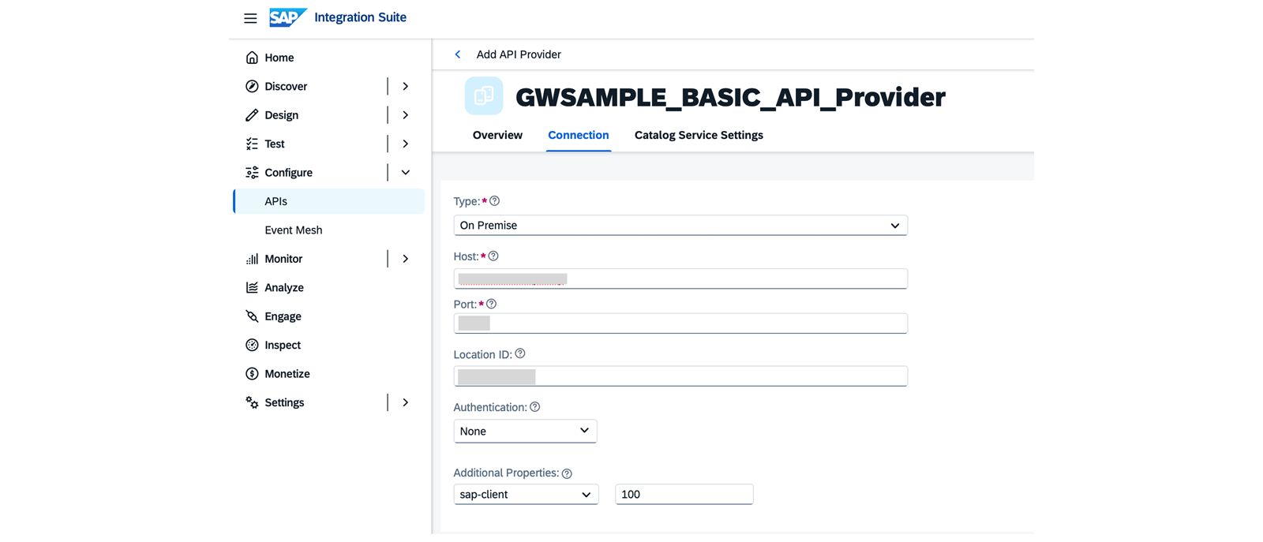Collapse the Configure submenu

point(406,173)
